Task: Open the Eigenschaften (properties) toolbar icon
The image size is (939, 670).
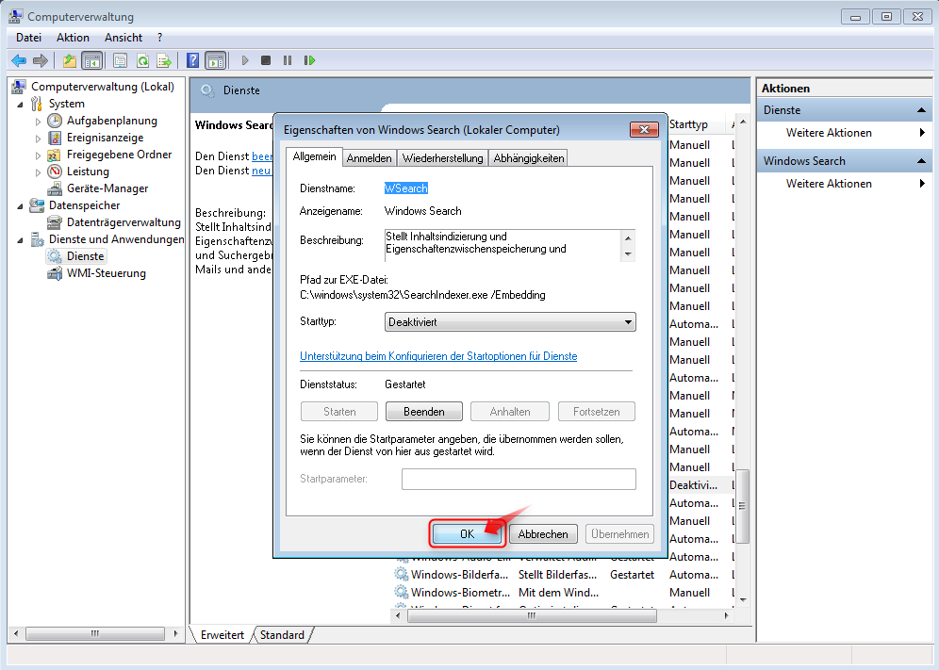Action: [x=121, y=59]
